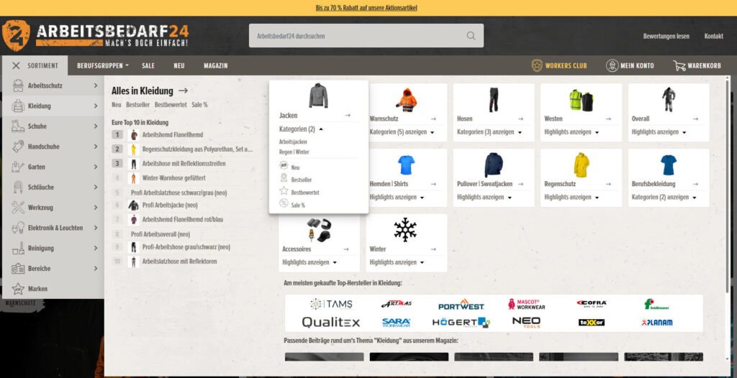Click the Alles in Kleidung link
The image size is (737, 378).
click(149, 91)
